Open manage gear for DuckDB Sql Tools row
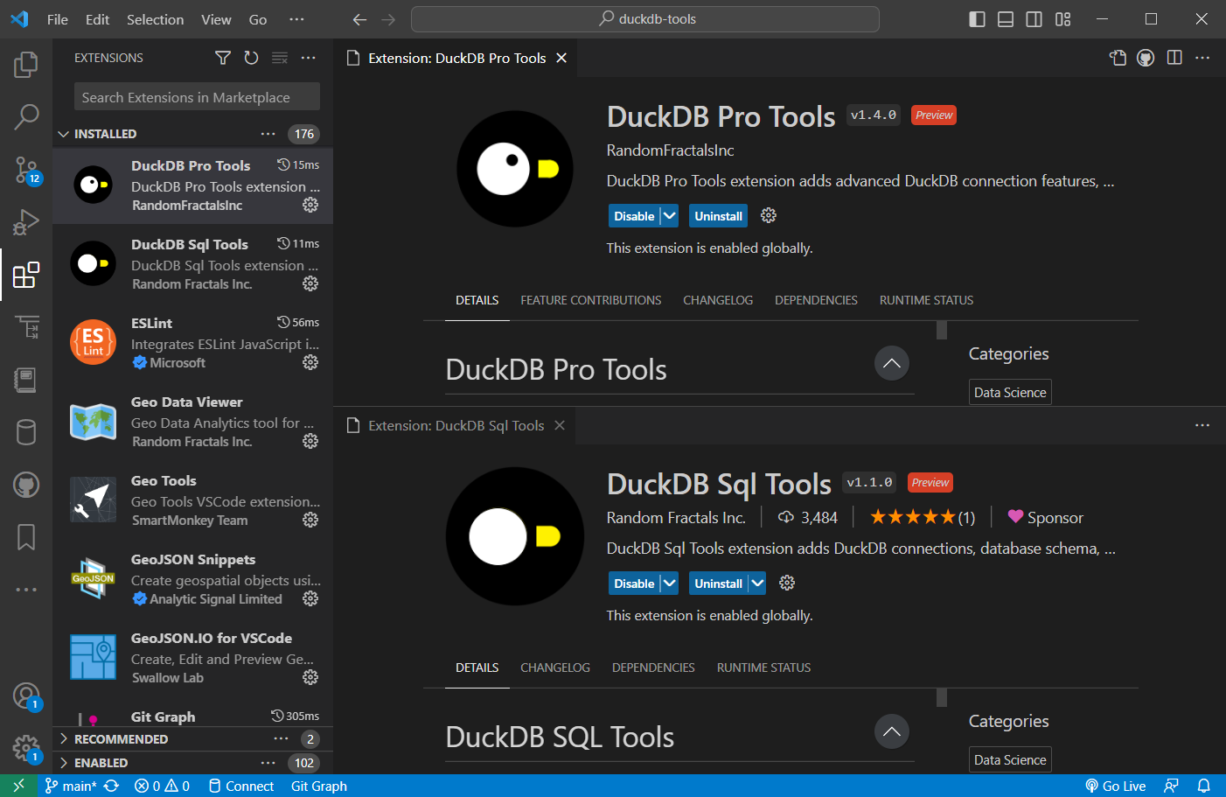This screenshot has width=1226, height=797. [310, 283]
